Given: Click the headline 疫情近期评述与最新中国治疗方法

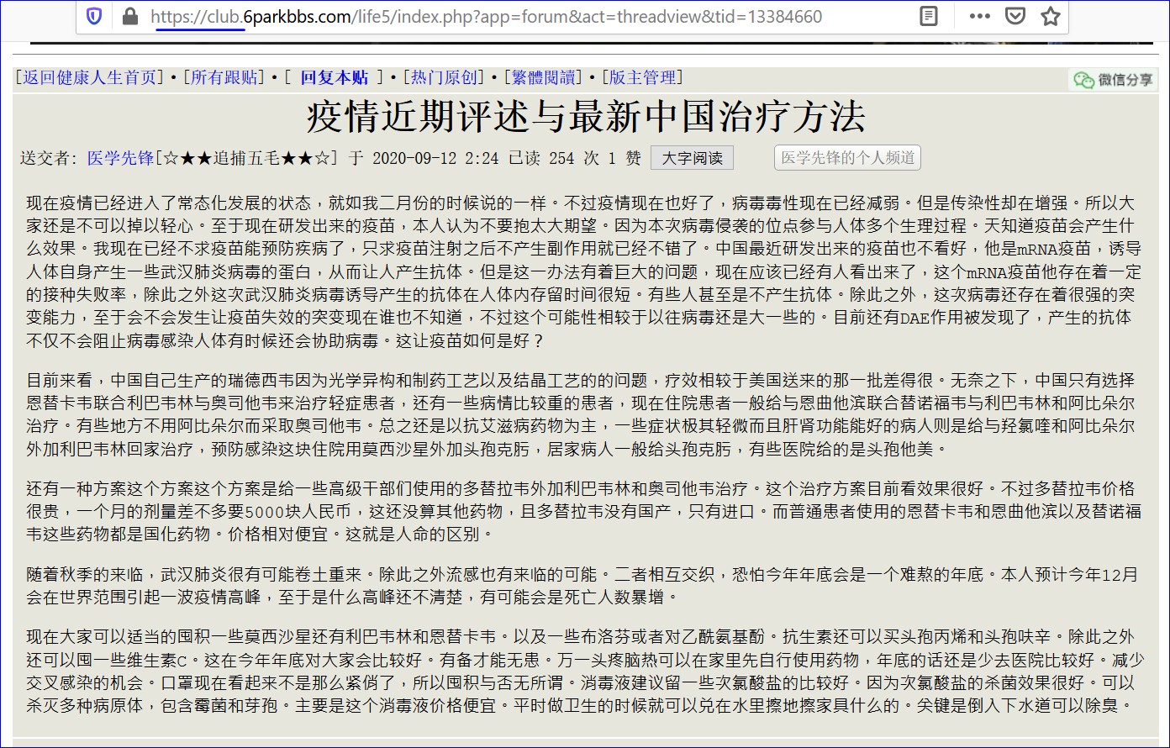Looking at the screenshot, I should coord(585,117).
